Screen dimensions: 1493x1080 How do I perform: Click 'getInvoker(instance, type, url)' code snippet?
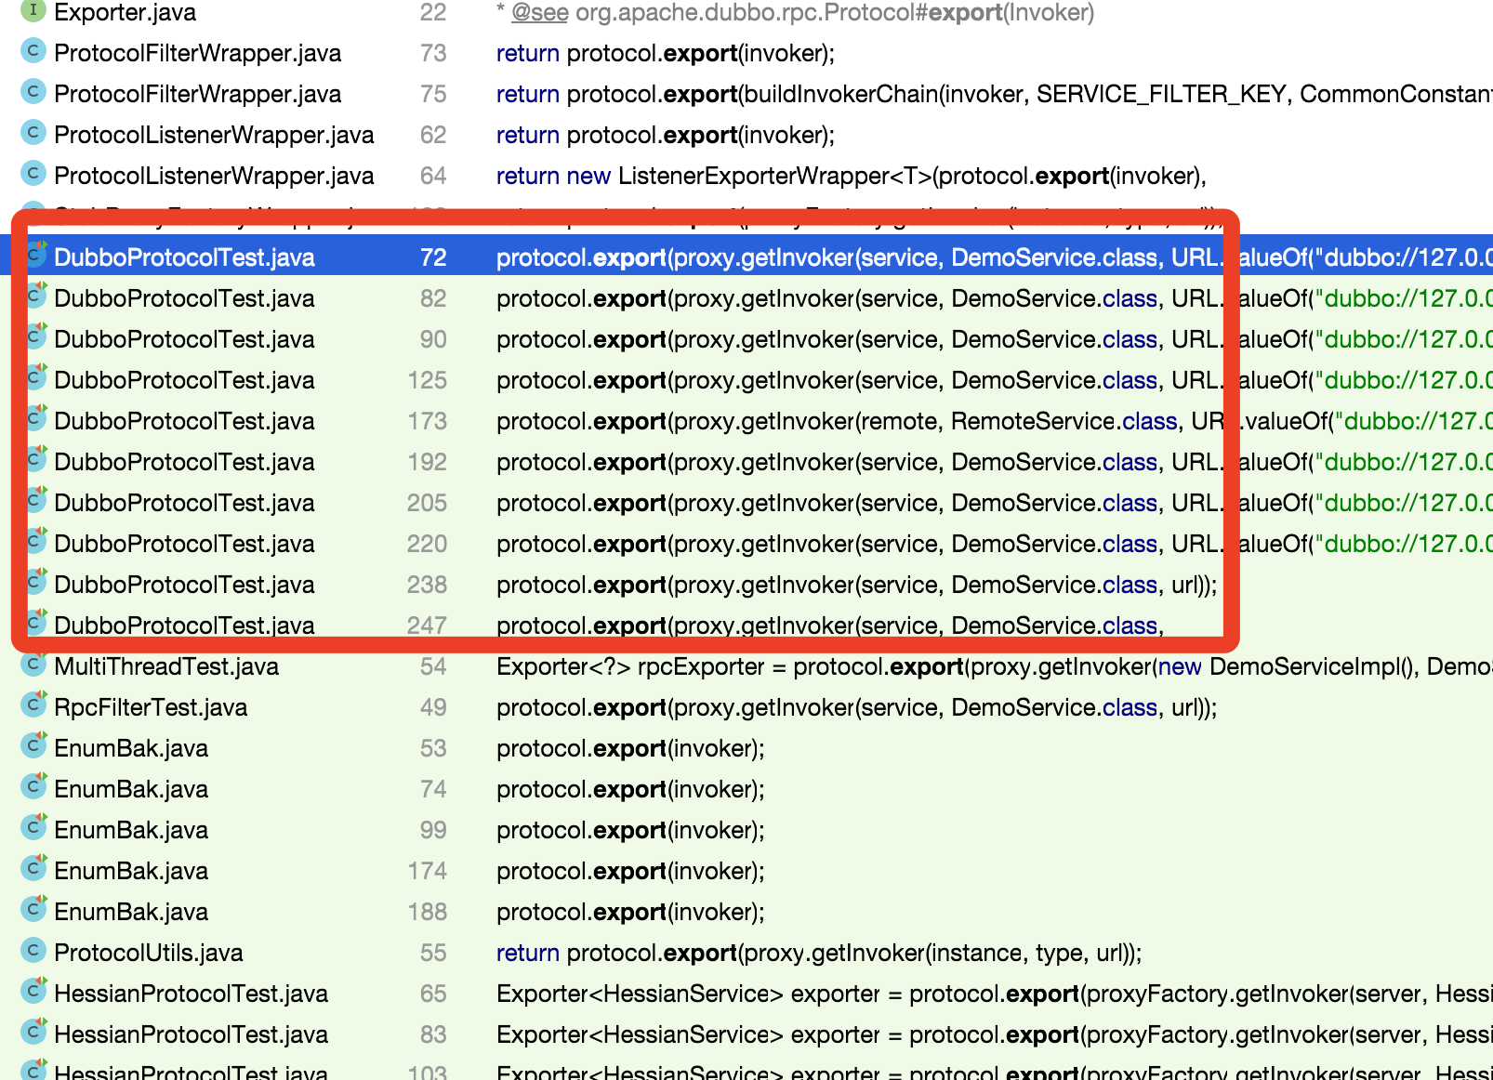pyautogui.click(x=819, y=953)
